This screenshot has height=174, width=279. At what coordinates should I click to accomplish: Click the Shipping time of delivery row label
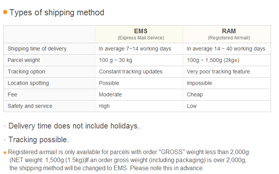pyautogui.click(x=37, y=49)
